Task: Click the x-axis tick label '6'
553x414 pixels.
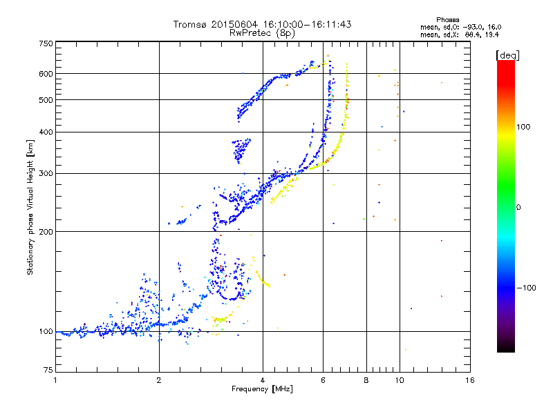Action: point(323,380)
